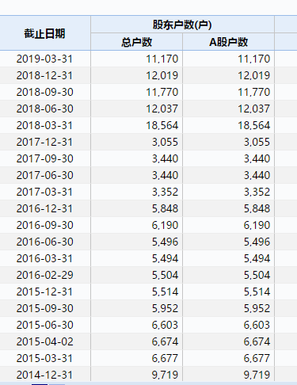
Task: Select 总户数 value 9,719 for 2014-12-31
Action: [166, 375]
